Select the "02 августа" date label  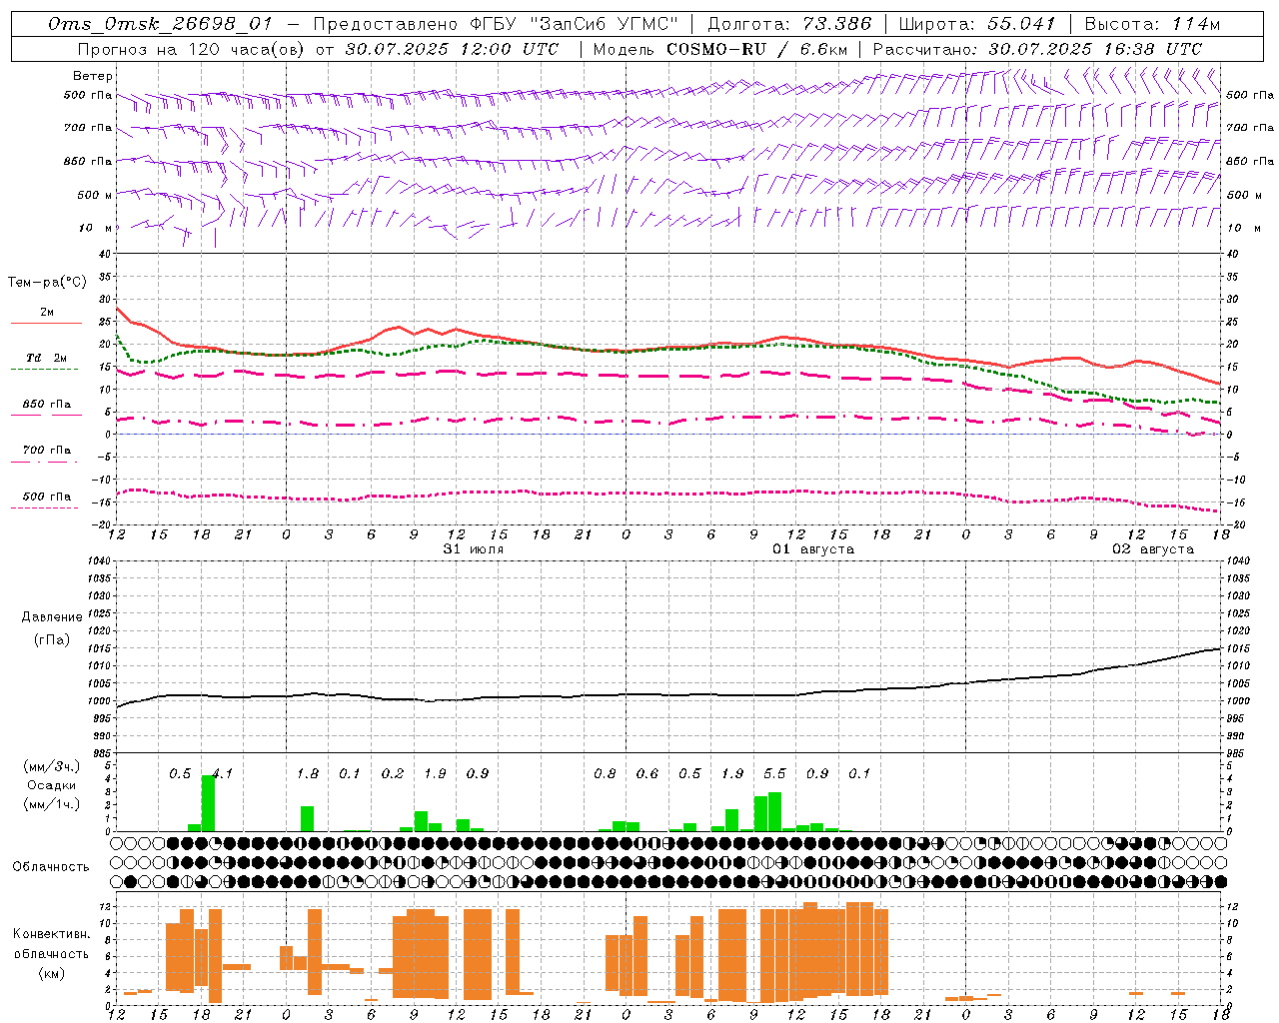coord(1153,549)
